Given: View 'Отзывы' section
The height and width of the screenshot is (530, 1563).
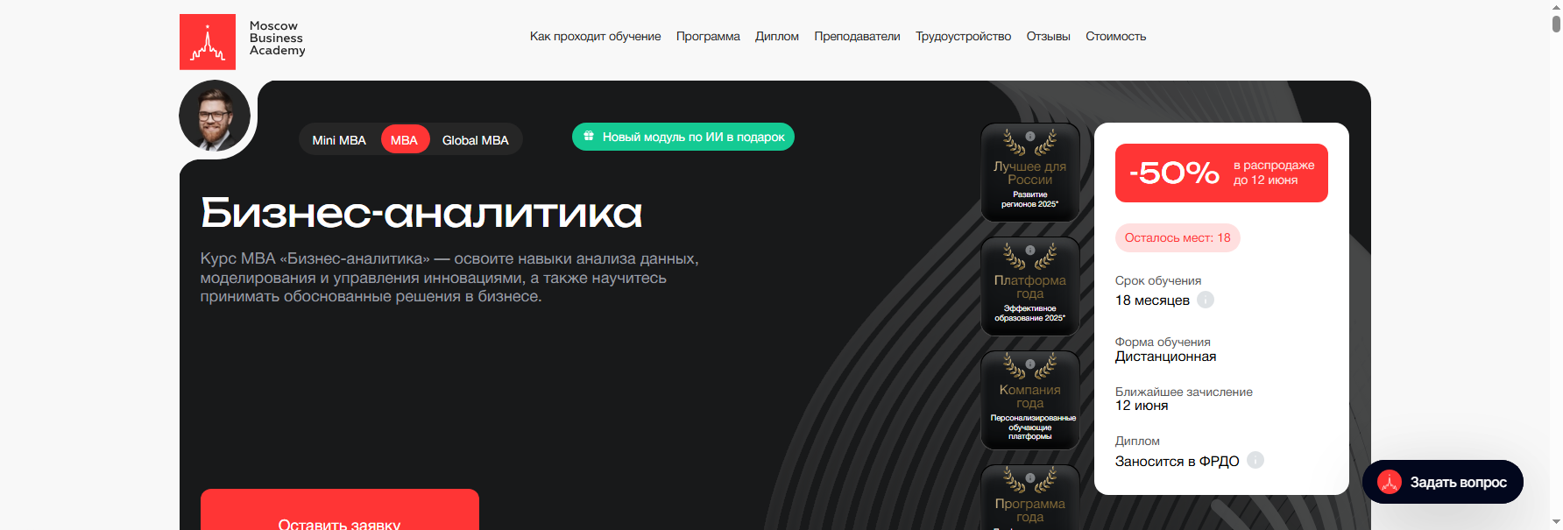Looking at the screenshot, I should [1048, 36].
